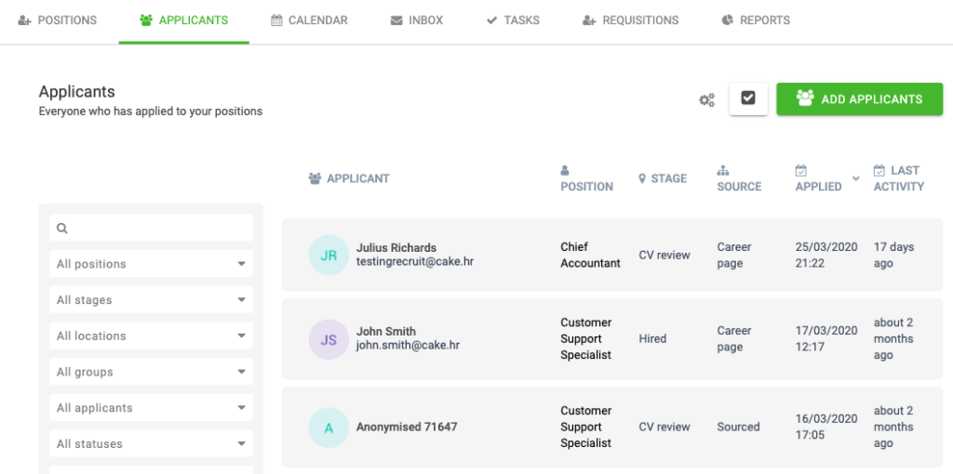The width and height of the screenshot is (953, 474).
Task: Open the All groups dropdown
Action: coord(151,372)
